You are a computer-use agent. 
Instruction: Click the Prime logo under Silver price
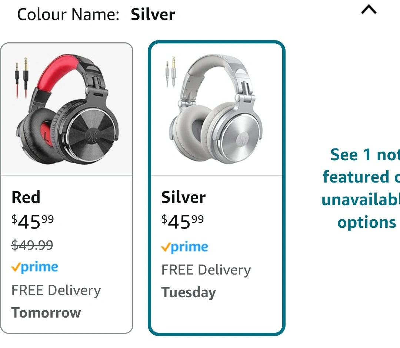click(185, 247)
